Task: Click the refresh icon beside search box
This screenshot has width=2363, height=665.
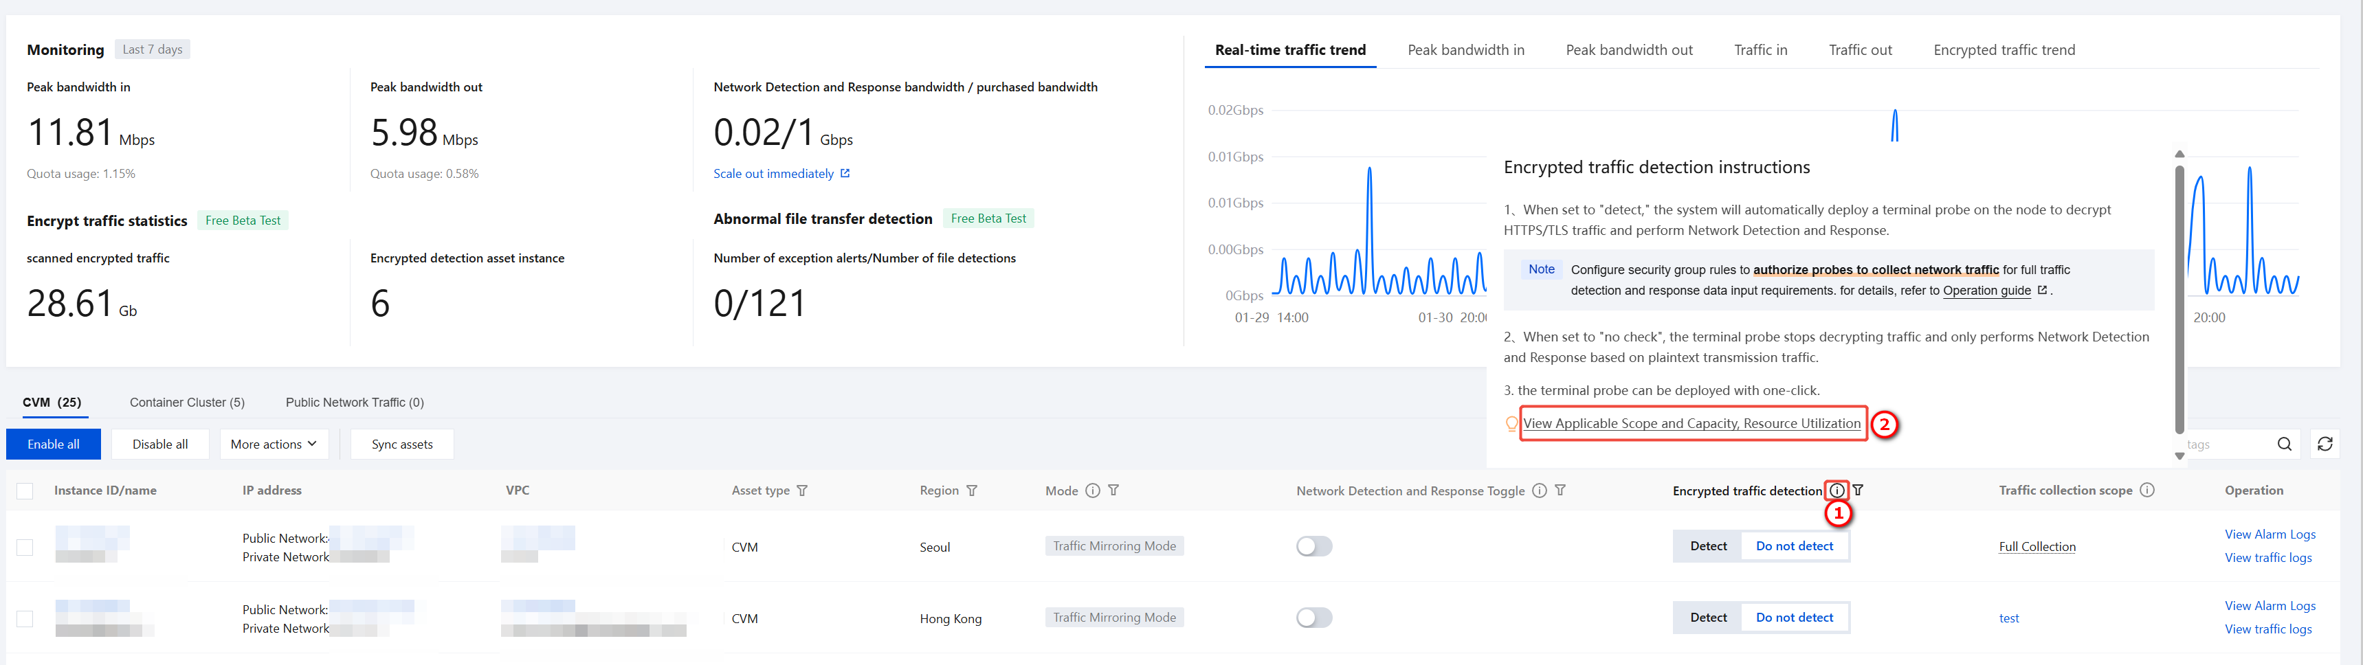Action: (x=2325, y=444)
